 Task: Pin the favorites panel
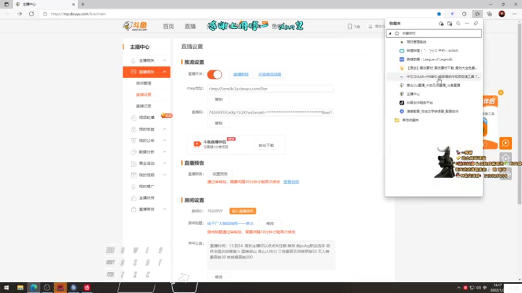click(476, 23)
